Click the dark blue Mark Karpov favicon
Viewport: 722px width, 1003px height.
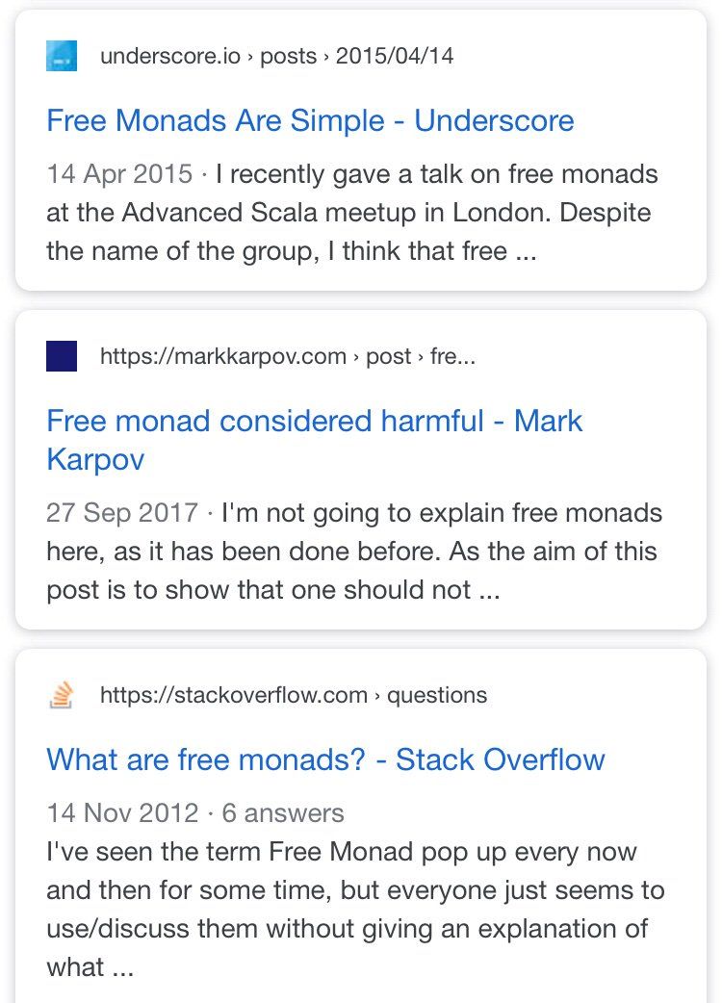coord(62,356)
